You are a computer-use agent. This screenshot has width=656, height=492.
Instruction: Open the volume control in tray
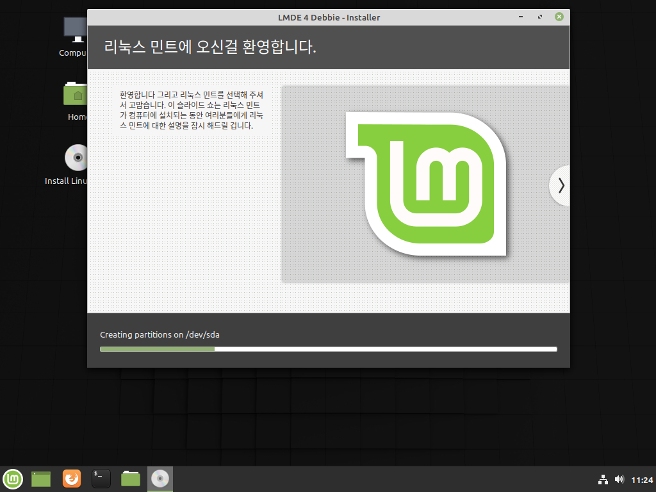coord(619,479)
